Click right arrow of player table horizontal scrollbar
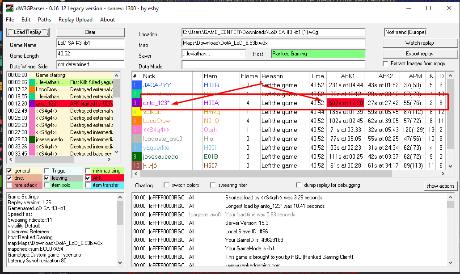The width and height of the screenshot is (460, 274). pyautogui.click(x=443, y=173)
